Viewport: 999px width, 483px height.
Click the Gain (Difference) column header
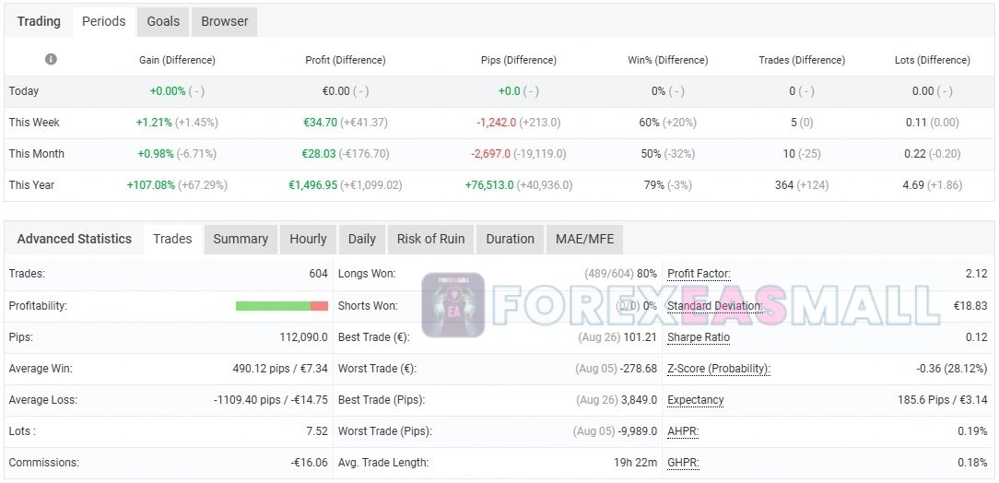(x=177, y=60)
